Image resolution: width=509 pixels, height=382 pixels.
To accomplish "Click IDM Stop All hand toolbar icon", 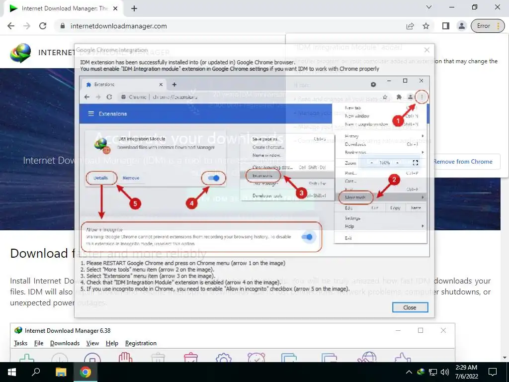I will coord(125,357).
